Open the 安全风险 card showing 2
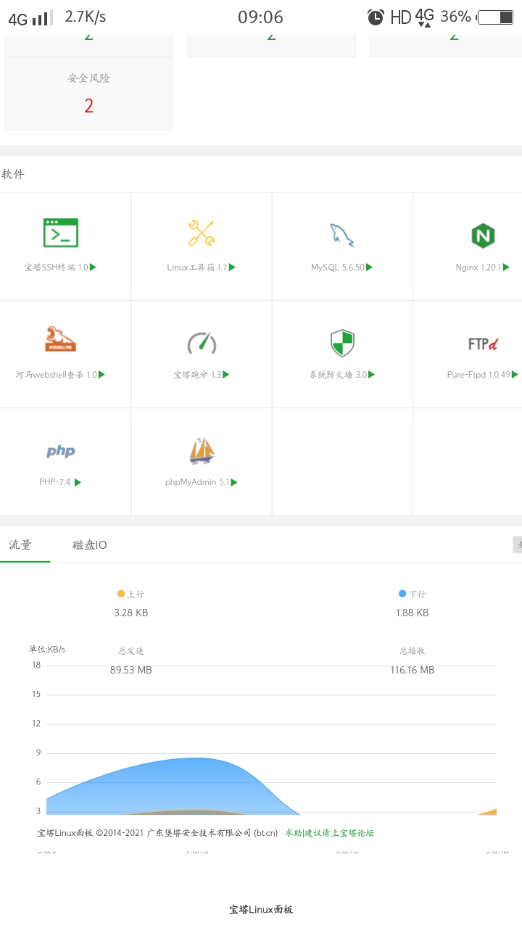 (88, 94)
